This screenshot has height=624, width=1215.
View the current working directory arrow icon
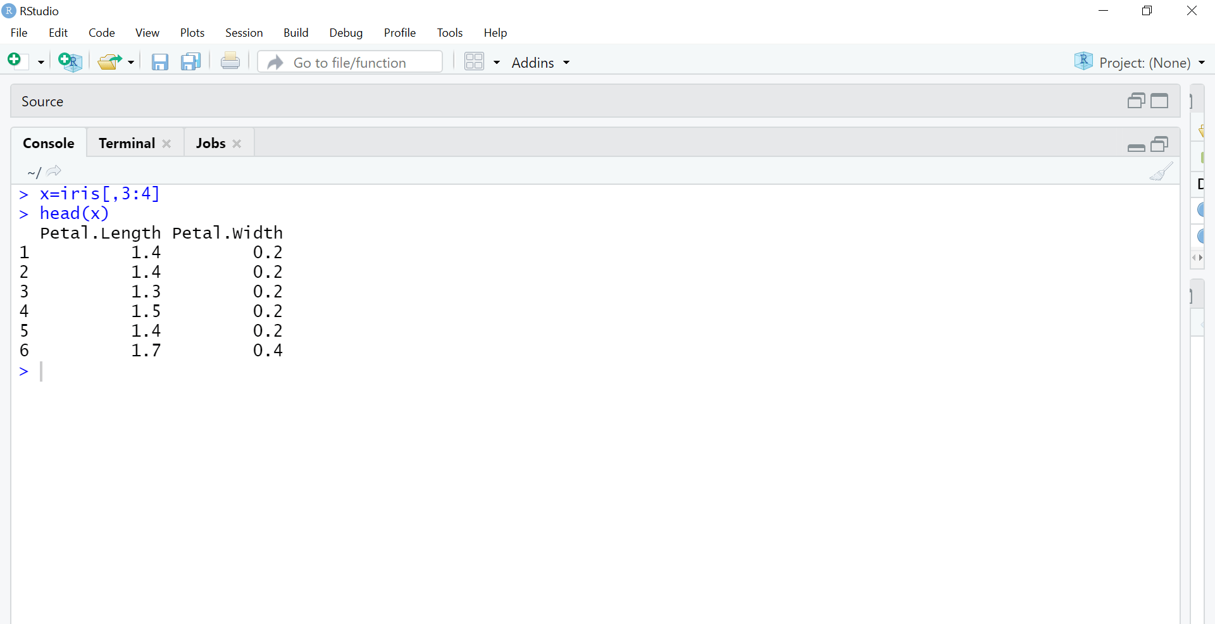click(x=54, y=171)
